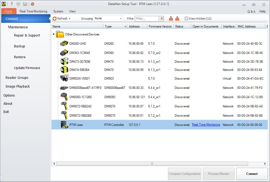Click the target icon in title bar
This screenshot has height=182, width=270.
32,4
